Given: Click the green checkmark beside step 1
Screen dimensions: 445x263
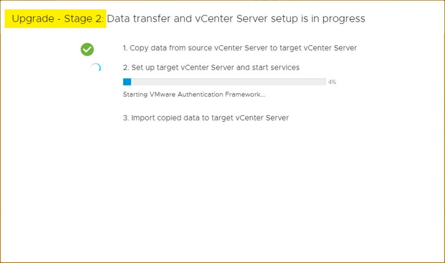Looking at the screenshot, I should pos(87,50).
